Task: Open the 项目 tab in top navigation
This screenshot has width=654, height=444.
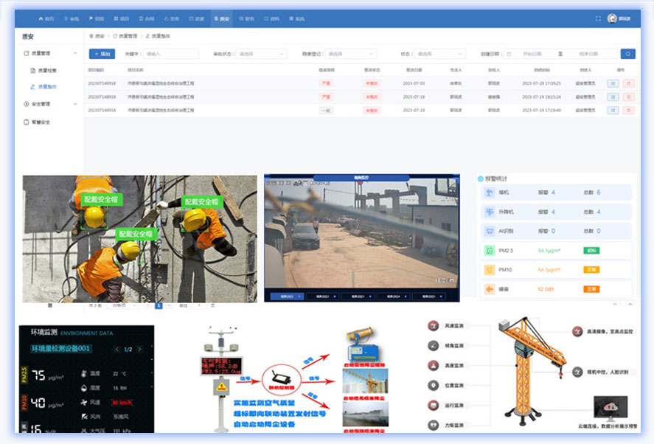Action: (122, 18)
